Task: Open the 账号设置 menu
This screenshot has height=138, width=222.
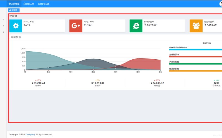Action: click(x=44, y=4)
